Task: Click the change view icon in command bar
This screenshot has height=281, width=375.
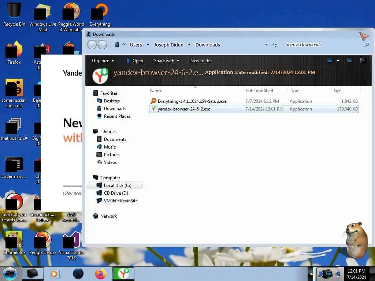Action: point(330,61)
